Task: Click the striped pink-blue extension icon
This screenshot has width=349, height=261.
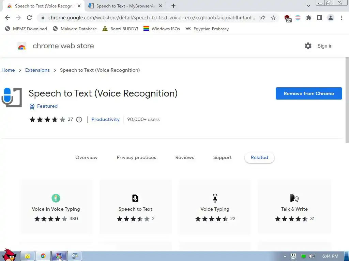Action: (x=298, y=18)
